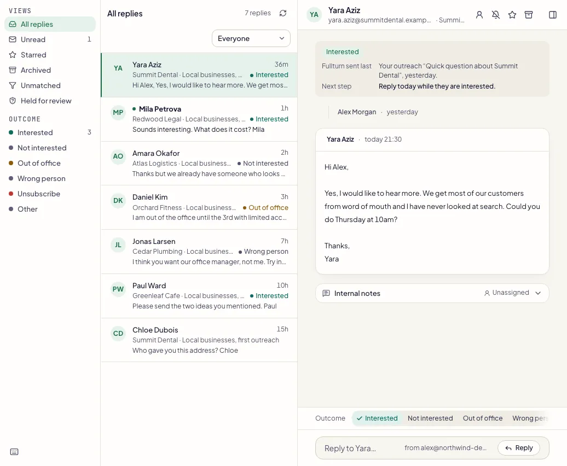The height and width of the screenshot is (466, 567).
Task: Mark outcome as Out of office in bottom bar
Action: 482,418
